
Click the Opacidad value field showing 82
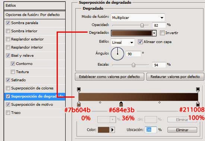159,25
